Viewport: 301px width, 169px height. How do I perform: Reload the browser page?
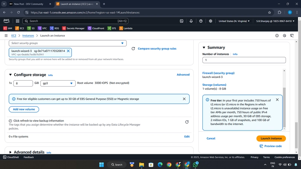[x=18, y=12]
